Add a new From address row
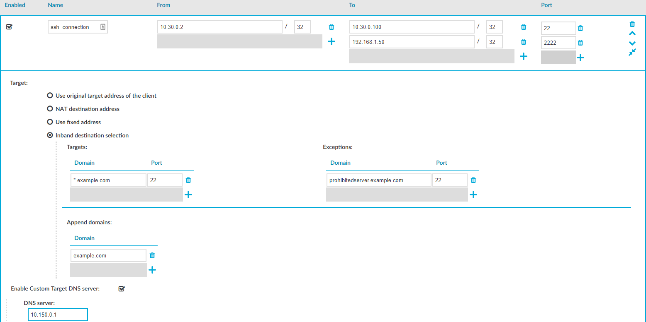Screen dimensions: 646x322 point(331,41)
